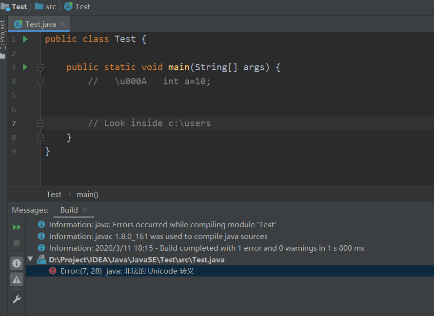
Task: Select the Build tab in Messages
Action: pos(69,210)
